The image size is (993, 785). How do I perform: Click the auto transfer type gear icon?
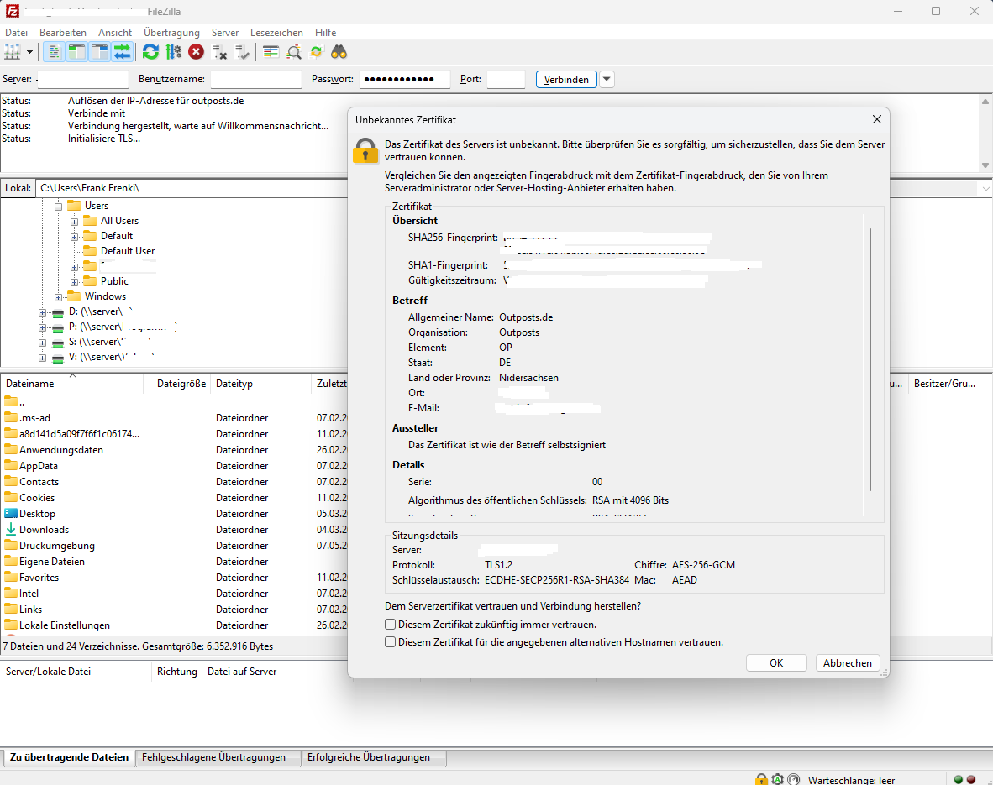pos(778,779)
